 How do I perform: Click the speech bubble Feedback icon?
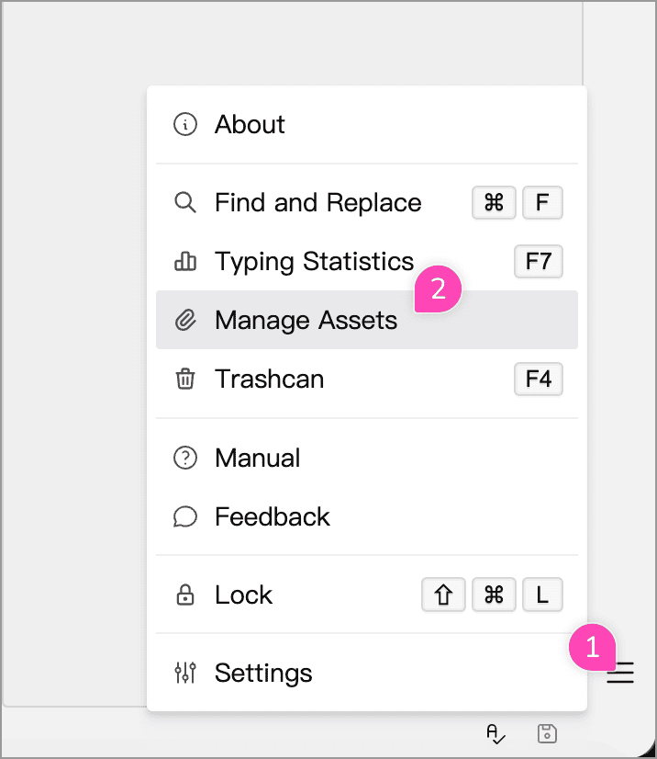click(x=185, y=516)
